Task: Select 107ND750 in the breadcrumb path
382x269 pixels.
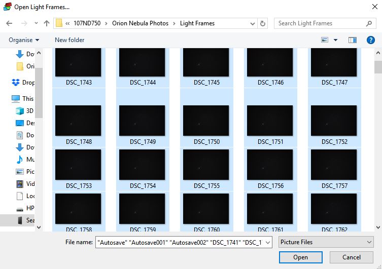Action: [x=87, y=23]
